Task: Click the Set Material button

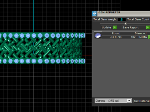Action: pos(142,101)
